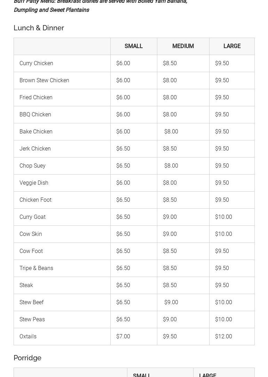Click Chicken Foot medium price $8.50

(x=170, y=200)
